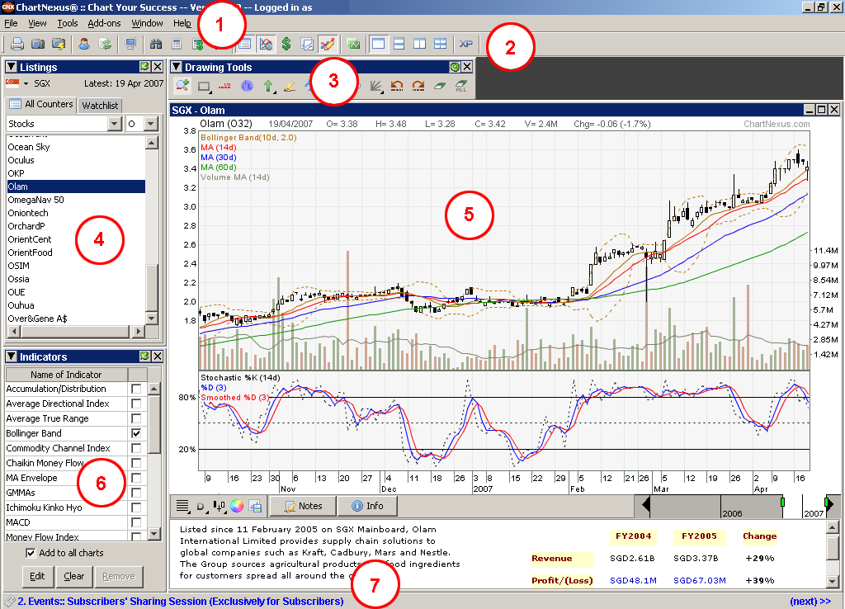Click the camera snapshot icon in toolbar
This screenshot has width=845, height=609.
tap(38, 44)
